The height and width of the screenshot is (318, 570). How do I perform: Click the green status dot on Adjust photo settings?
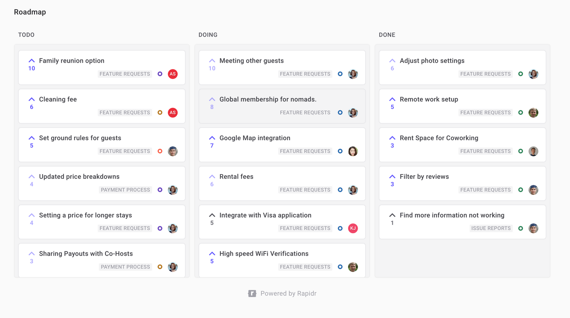coord(520,74)
